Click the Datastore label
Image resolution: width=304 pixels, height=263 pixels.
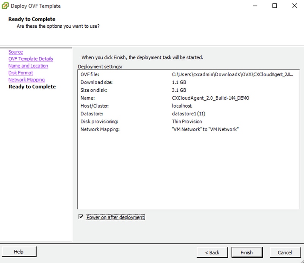[x=92, y=113]
